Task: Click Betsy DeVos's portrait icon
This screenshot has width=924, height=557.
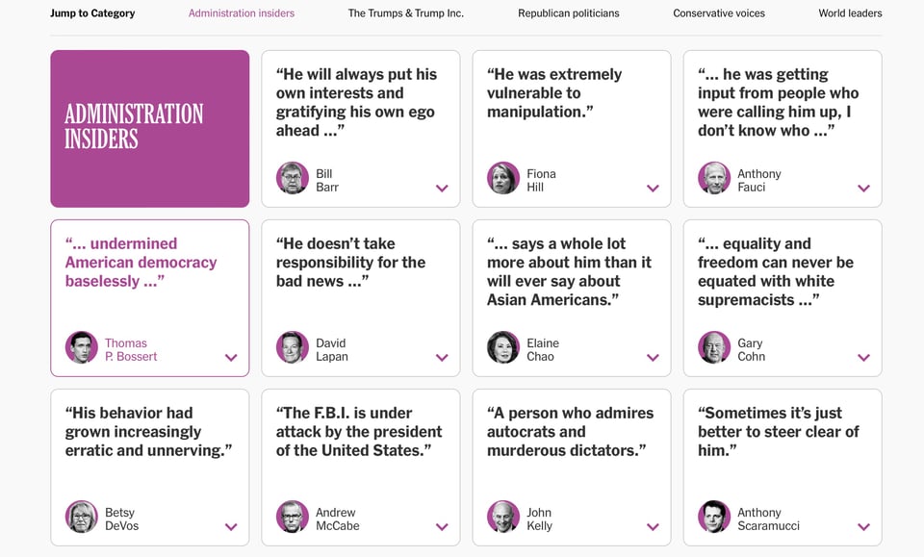Action: point(82,517)
